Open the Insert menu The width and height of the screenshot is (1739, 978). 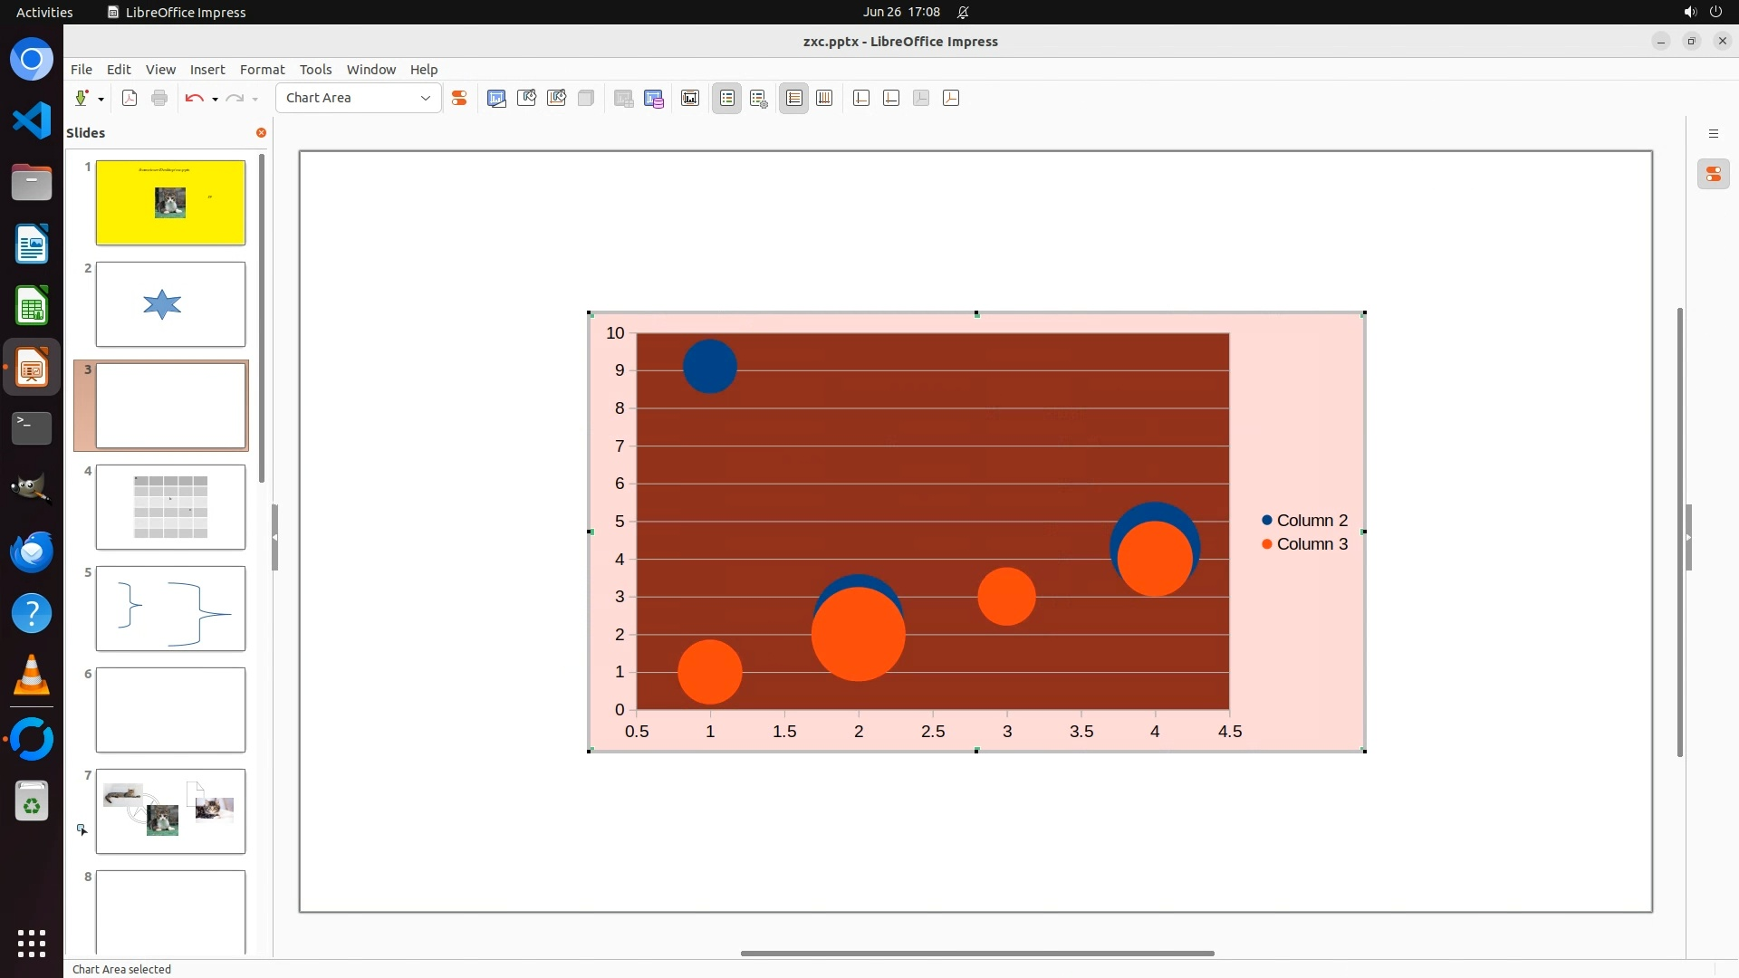tap(207, 69)
